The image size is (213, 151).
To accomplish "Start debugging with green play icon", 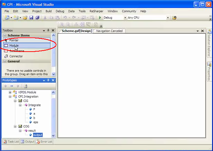I will coord(100,18).
